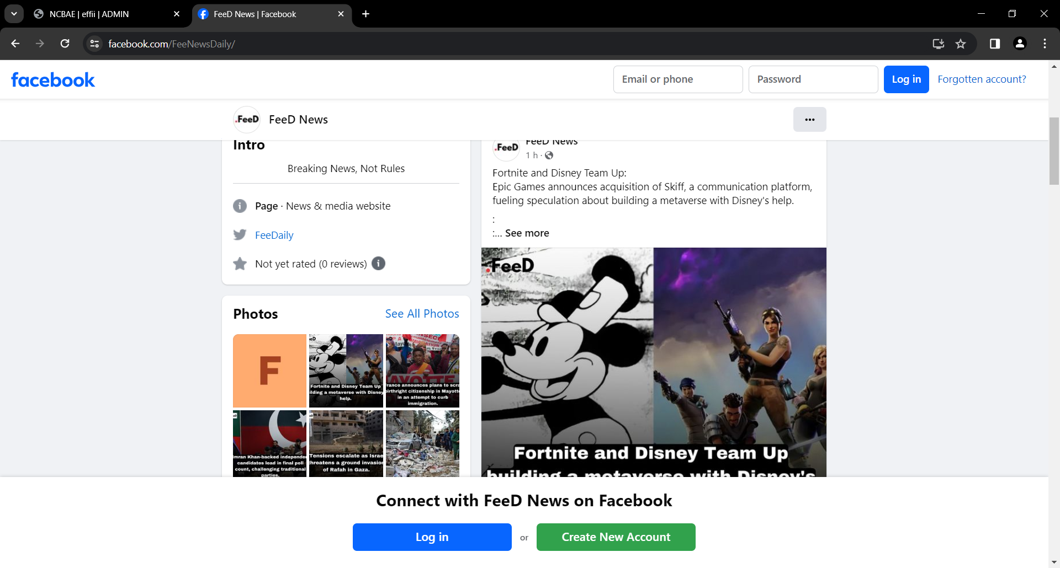Viewport: 1060px width, 568px height.
Task: Click the install app icon in address bar
Action: 938,44
